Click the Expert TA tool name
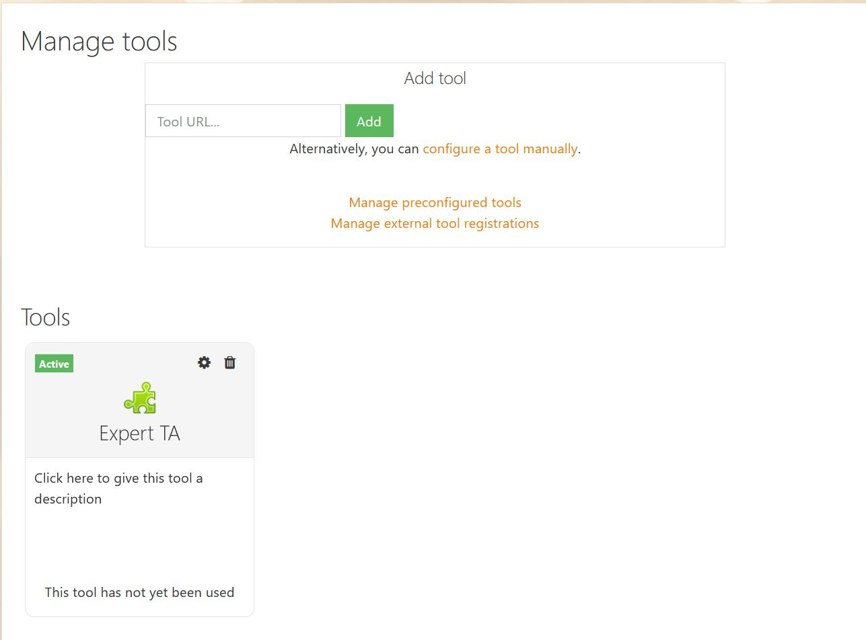The height and width of the screenshot is (640, 866). pos(140,433)
